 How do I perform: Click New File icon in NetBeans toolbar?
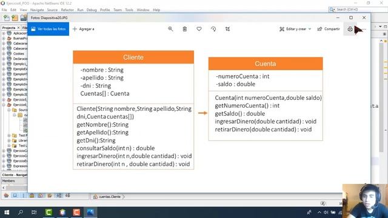point(7,18)
